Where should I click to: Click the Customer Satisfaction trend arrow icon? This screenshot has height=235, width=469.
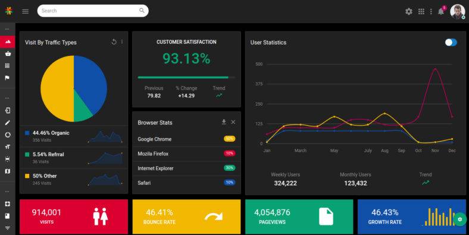[x=219, y=96]
